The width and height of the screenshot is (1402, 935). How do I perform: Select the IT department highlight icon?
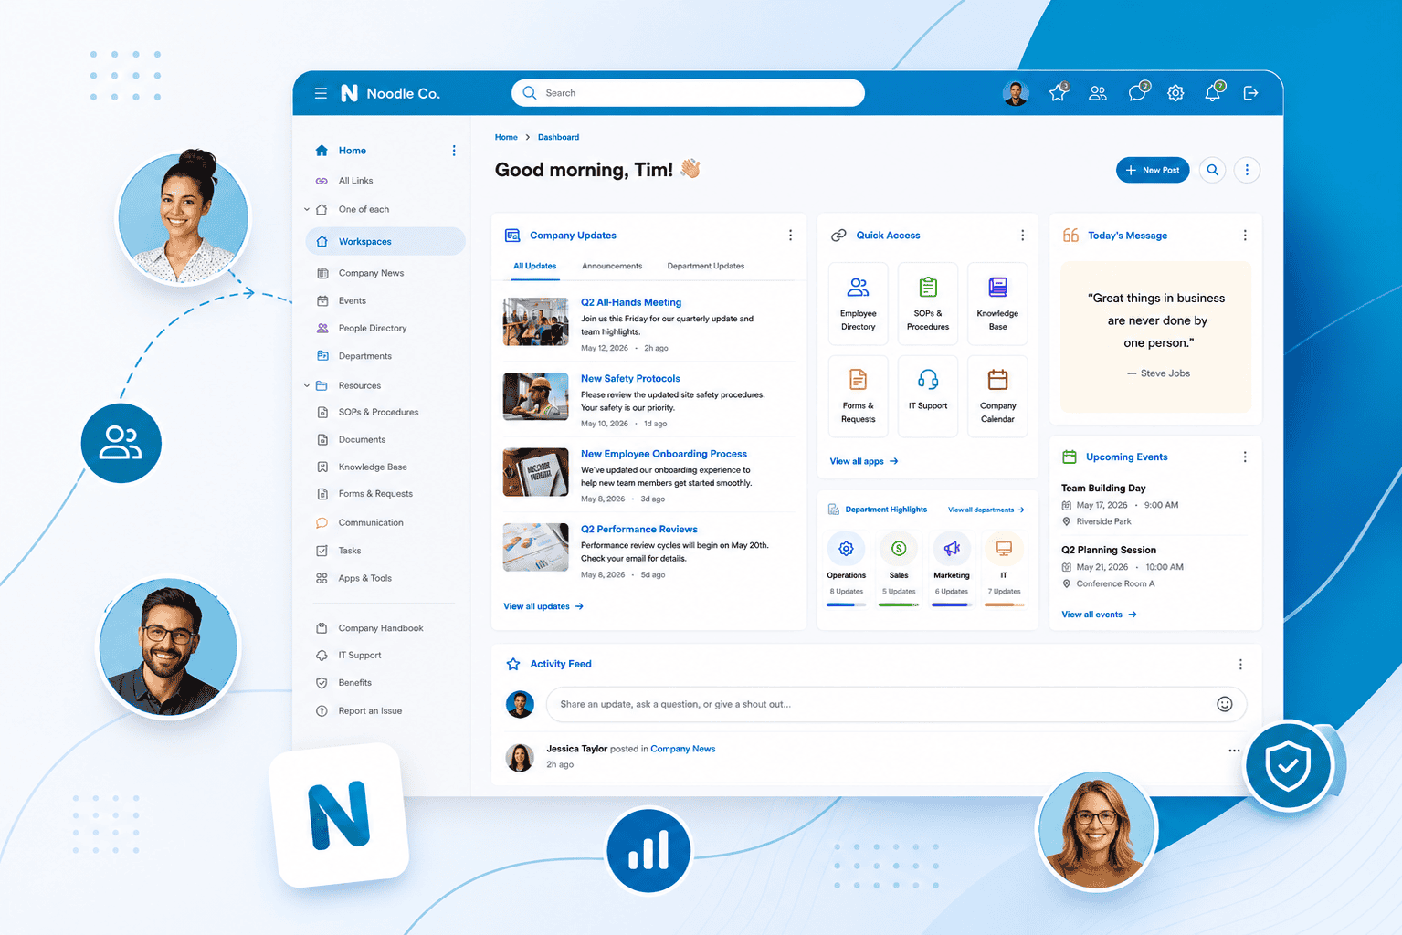pos(1004,549)
